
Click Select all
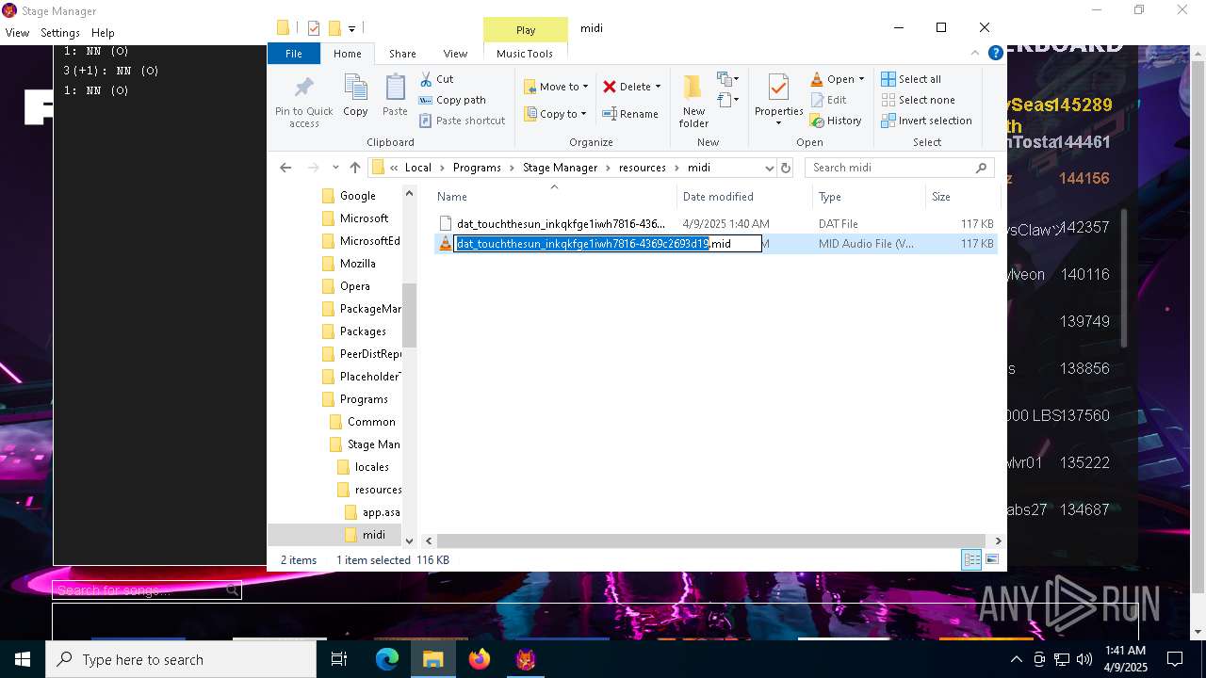point(911,79)
